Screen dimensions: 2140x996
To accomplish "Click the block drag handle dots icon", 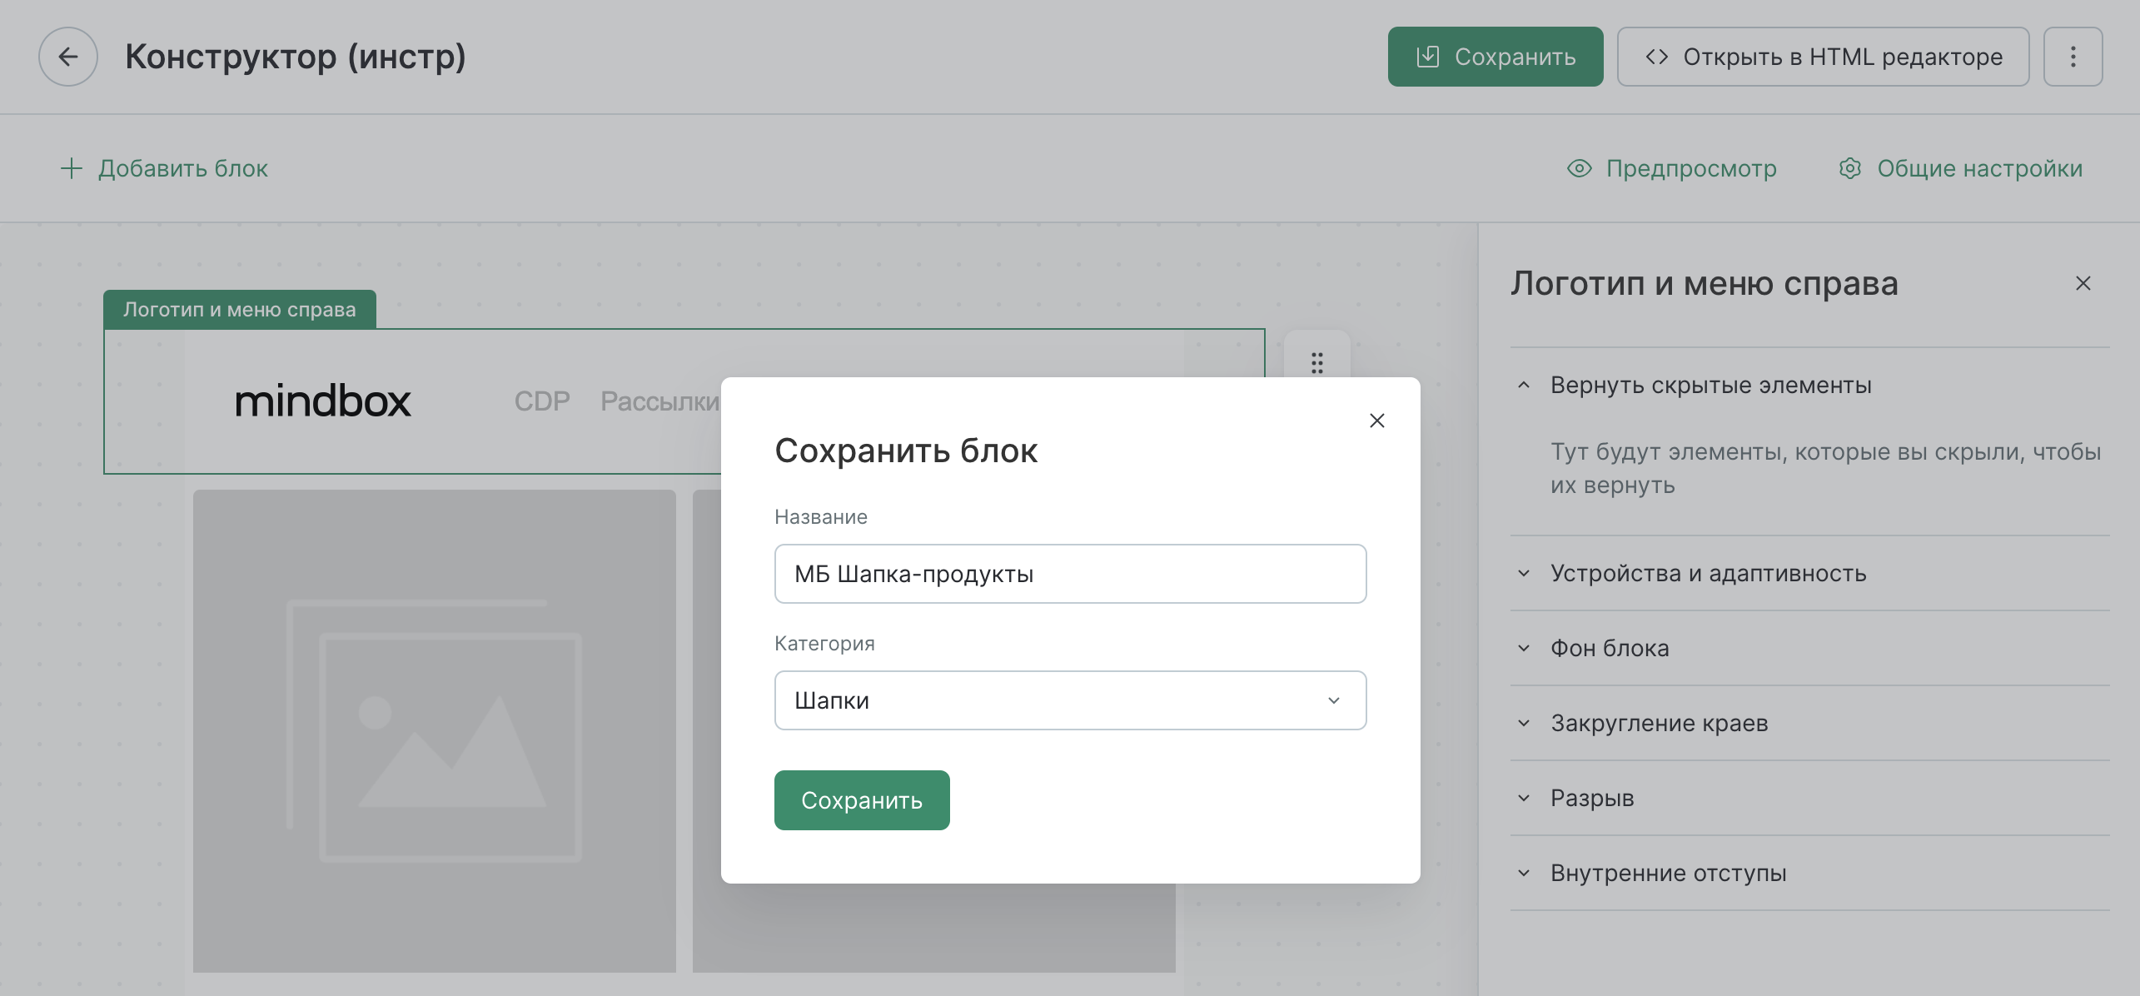I will coord(1317,363).
